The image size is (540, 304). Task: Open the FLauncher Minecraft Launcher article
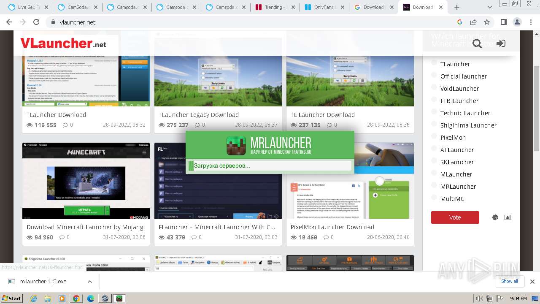click(x=217, y=227)
